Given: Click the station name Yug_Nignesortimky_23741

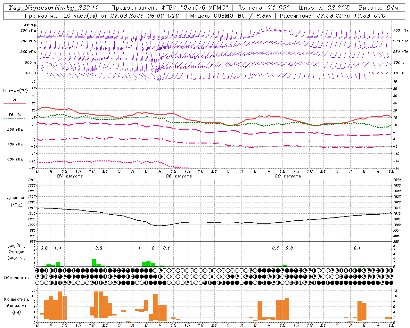Looking at the screenshot, I should click(53, 8).
